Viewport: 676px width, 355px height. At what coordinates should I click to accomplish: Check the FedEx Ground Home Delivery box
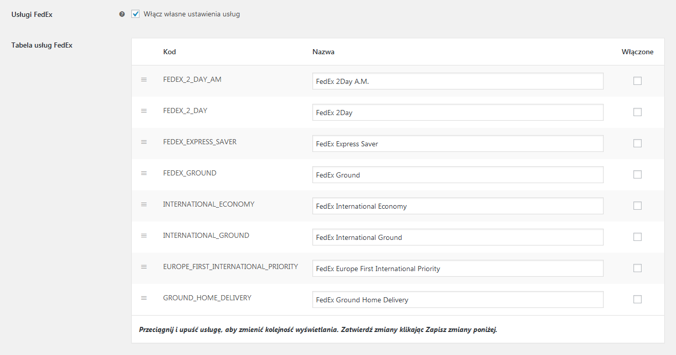(x=638, y=299)
